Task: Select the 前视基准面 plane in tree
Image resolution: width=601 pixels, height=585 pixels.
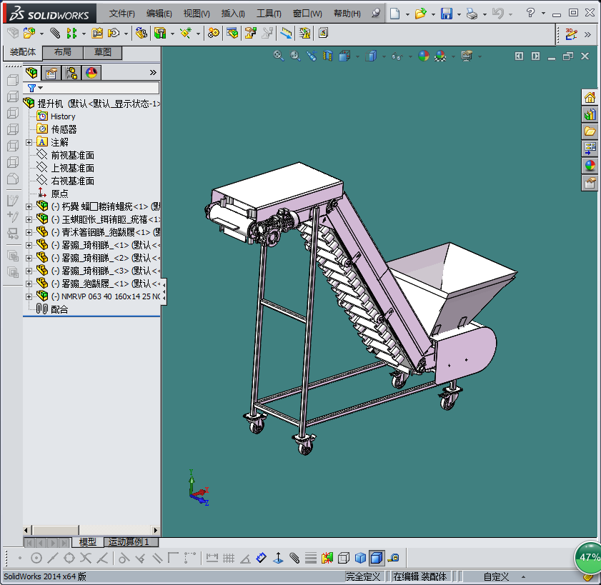Action: pyautogui.click(x=72, y=155)
